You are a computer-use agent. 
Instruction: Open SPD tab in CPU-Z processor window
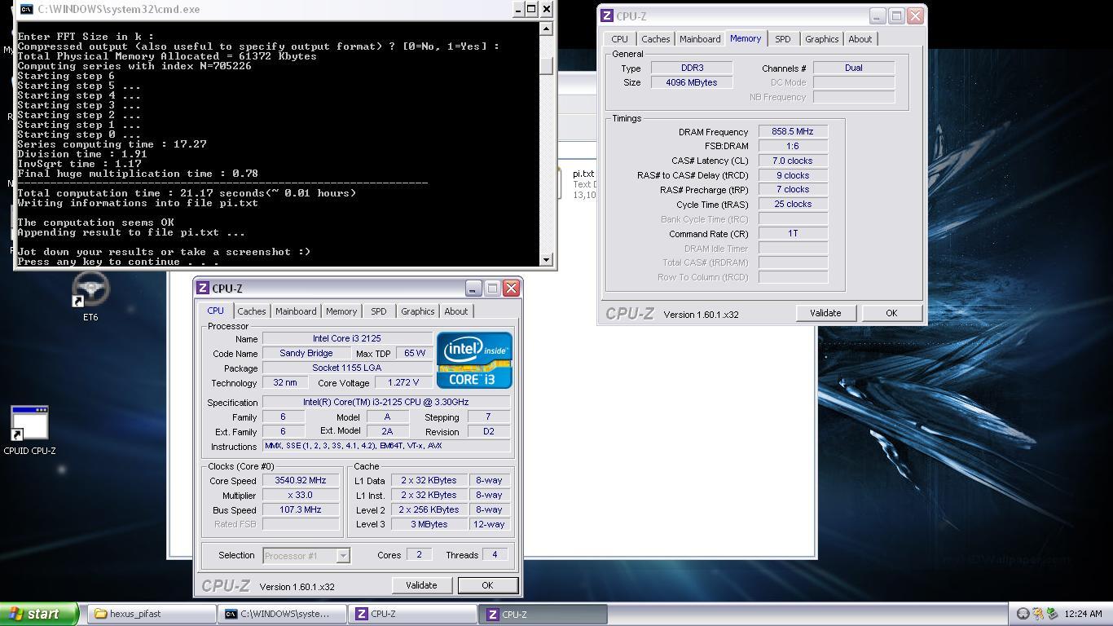pyautogui.click(x=379, y=311)
